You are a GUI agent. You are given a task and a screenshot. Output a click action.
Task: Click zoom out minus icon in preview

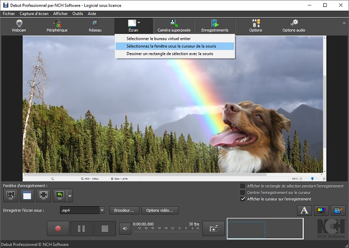(x=301, y=178)
